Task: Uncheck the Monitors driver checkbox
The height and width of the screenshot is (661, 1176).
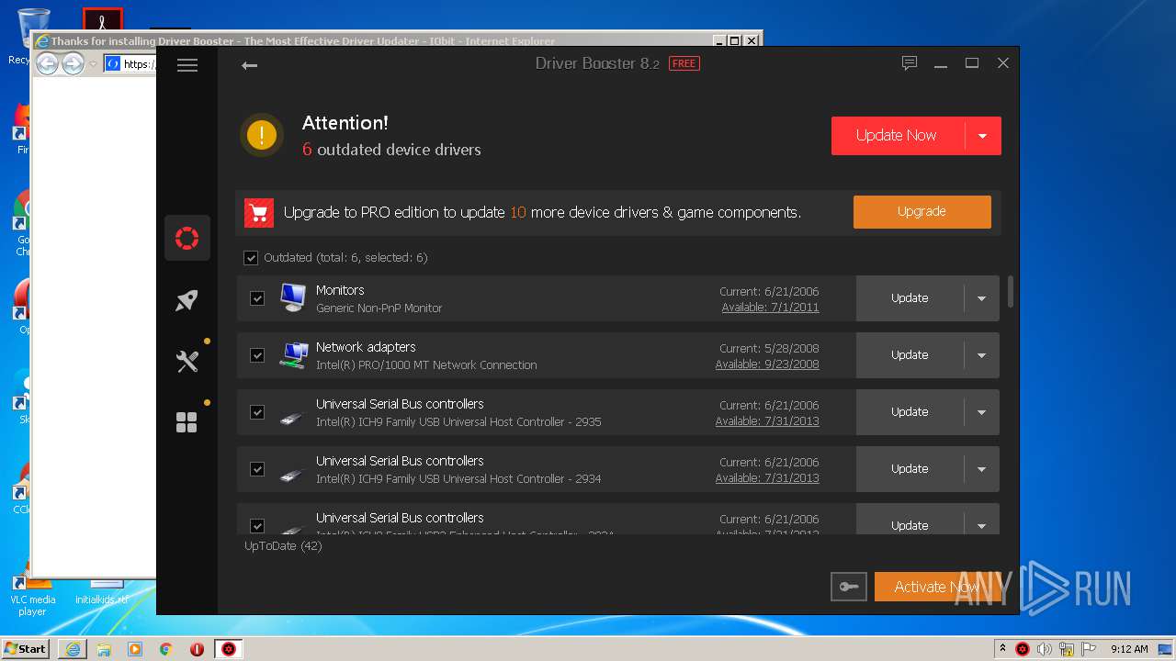Action: [257, 298]
